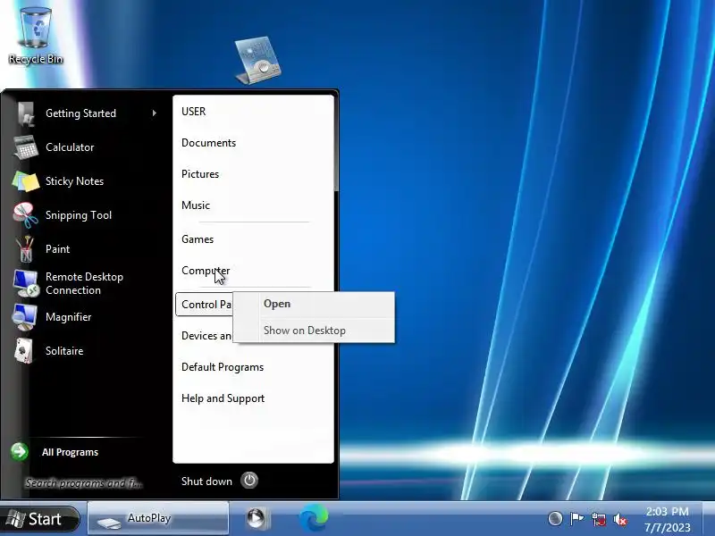Screen dimensions: 715x536
Task: Start the Solitaire game
Action: point(64,351)
